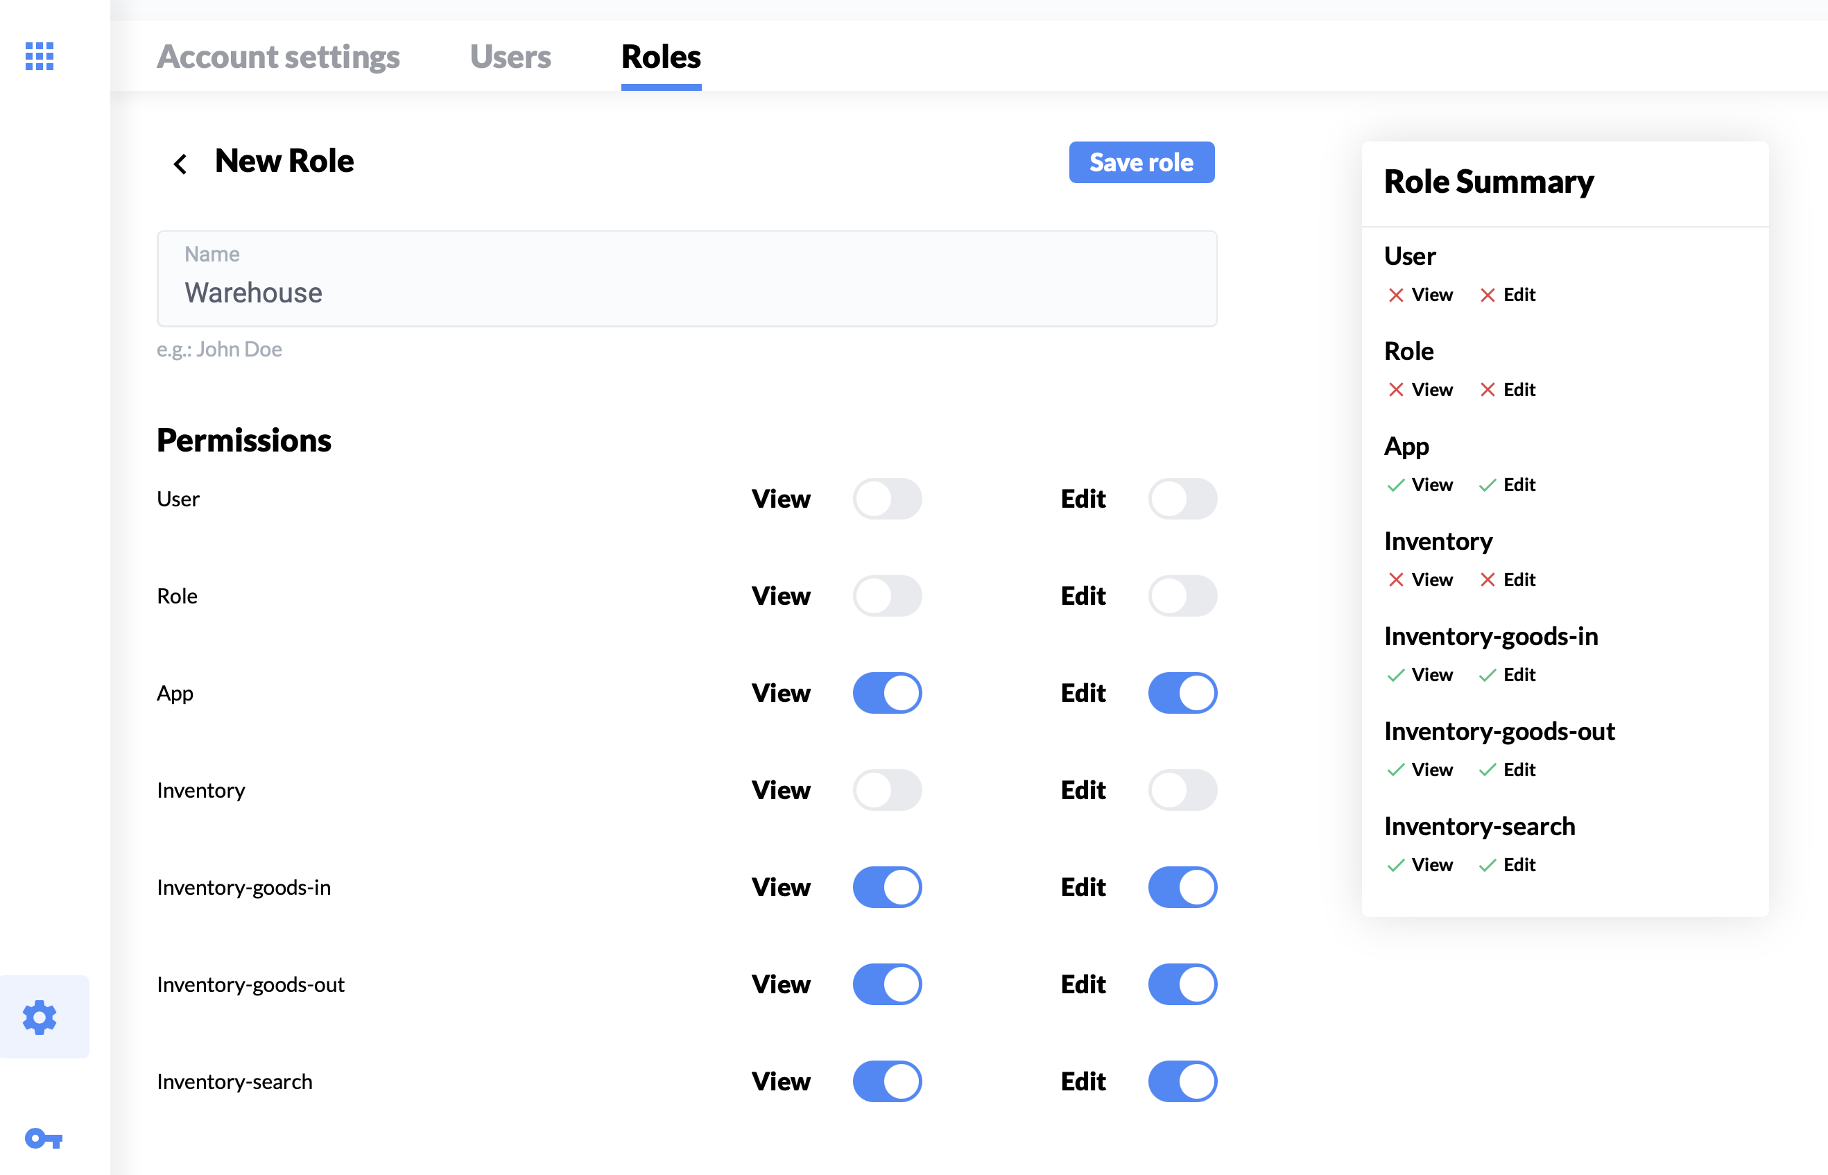Disable the App Edit toggle
The width and height of the screenshot is (1828, 1175).
1182,693
